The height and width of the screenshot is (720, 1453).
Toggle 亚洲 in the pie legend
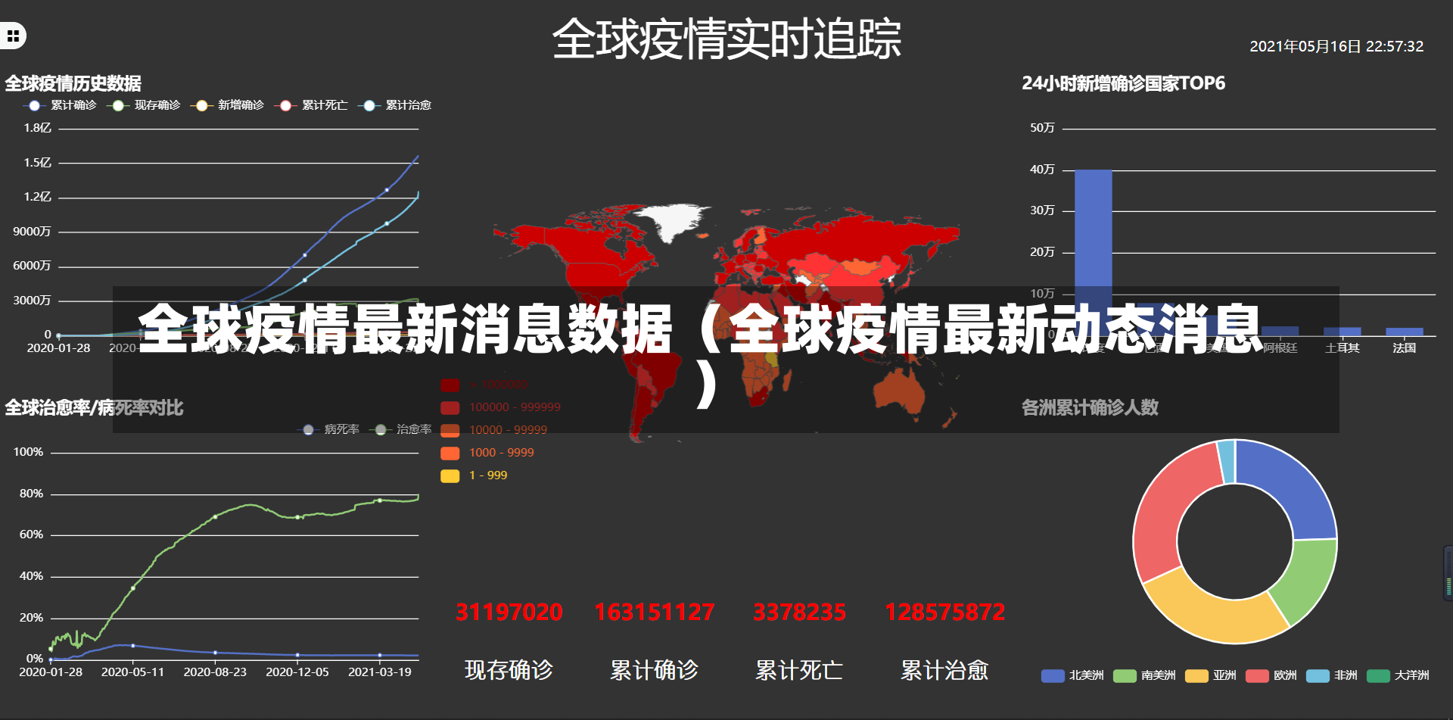[1211, 675]
